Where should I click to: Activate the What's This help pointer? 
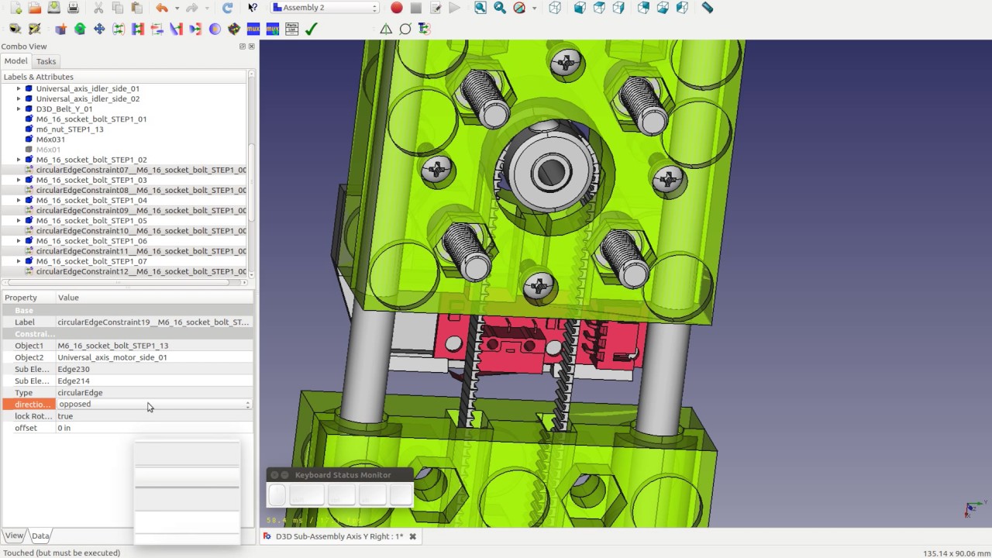coord(253,8)
